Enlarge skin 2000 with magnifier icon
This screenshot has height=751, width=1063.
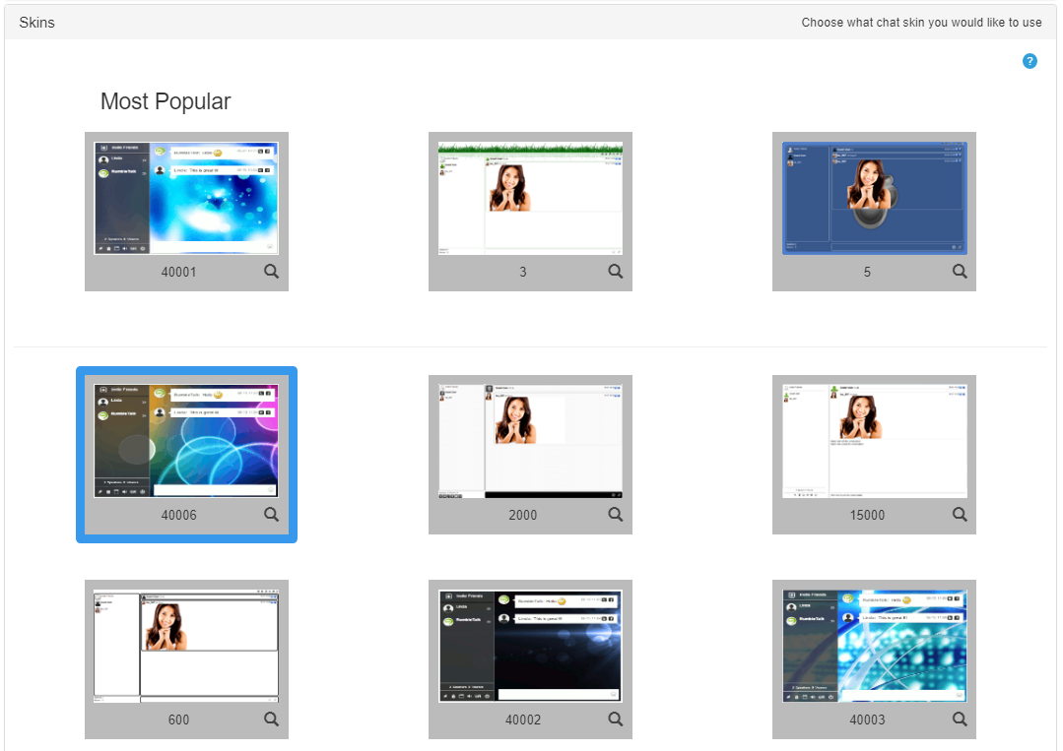click(616, 514)
